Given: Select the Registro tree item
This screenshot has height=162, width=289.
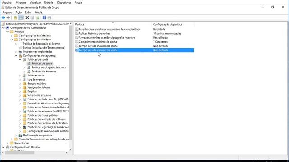Looking at the screenshot, I should 32,91.
